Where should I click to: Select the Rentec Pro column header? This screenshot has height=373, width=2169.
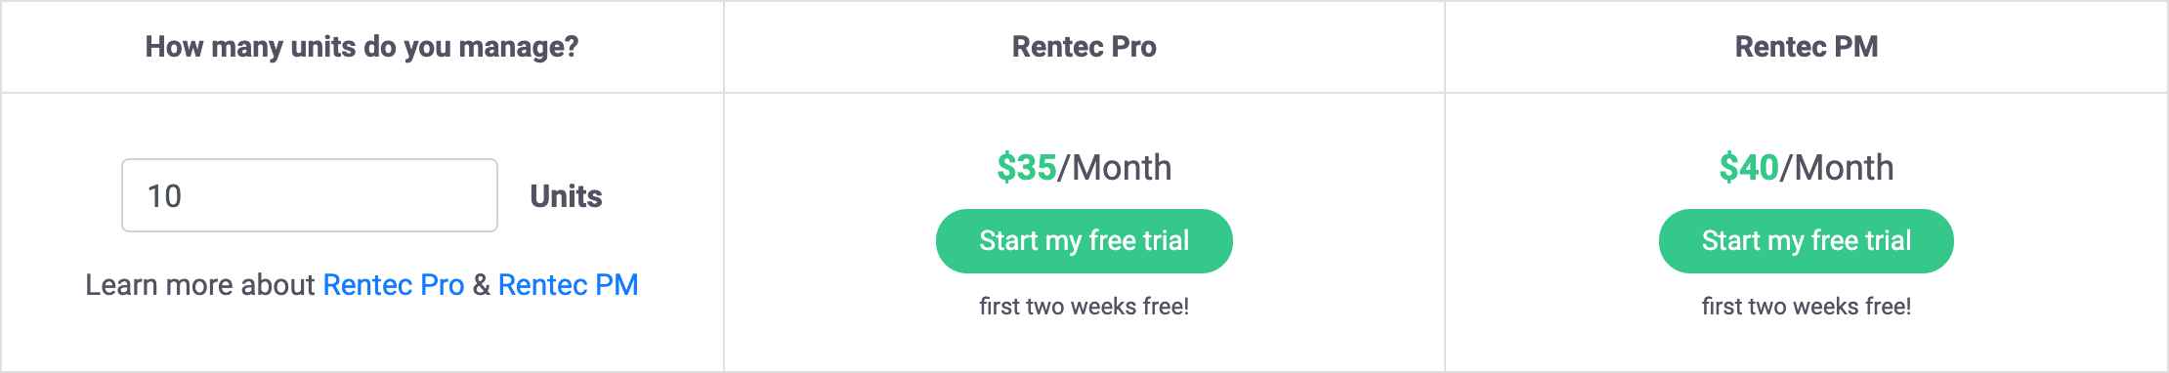tap(1084, 47)
